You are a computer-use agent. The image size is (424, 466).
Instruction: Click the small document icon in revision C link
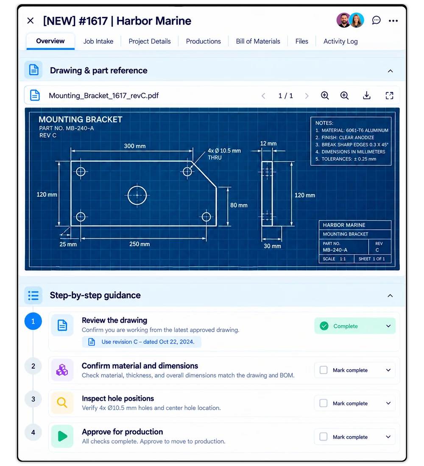92,342
